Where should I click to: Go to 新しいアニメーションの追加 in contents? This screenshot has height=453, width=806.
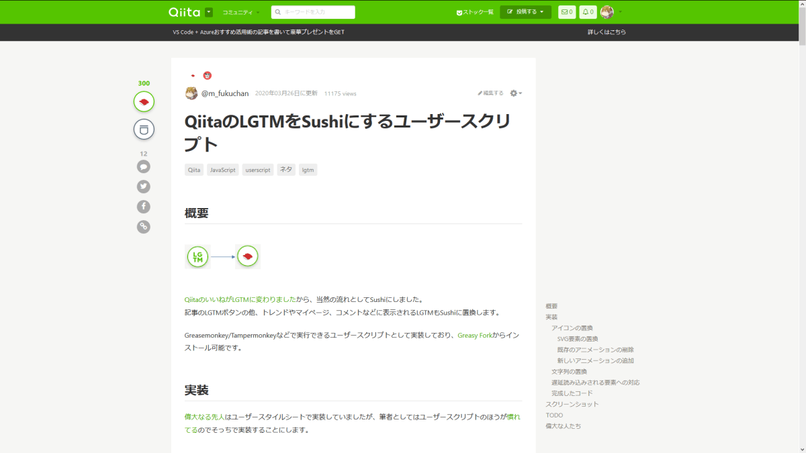pos(596,360)
